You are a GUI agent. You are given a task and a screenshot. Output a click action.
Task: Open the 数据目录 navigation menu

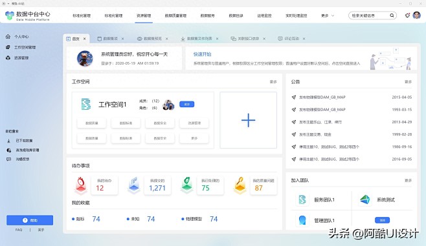(236, 15)
